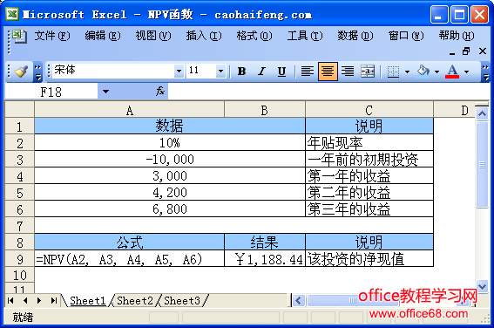Open the font size dropdown
Viewport: 494px width, 328px height.
tap(220, 71)
